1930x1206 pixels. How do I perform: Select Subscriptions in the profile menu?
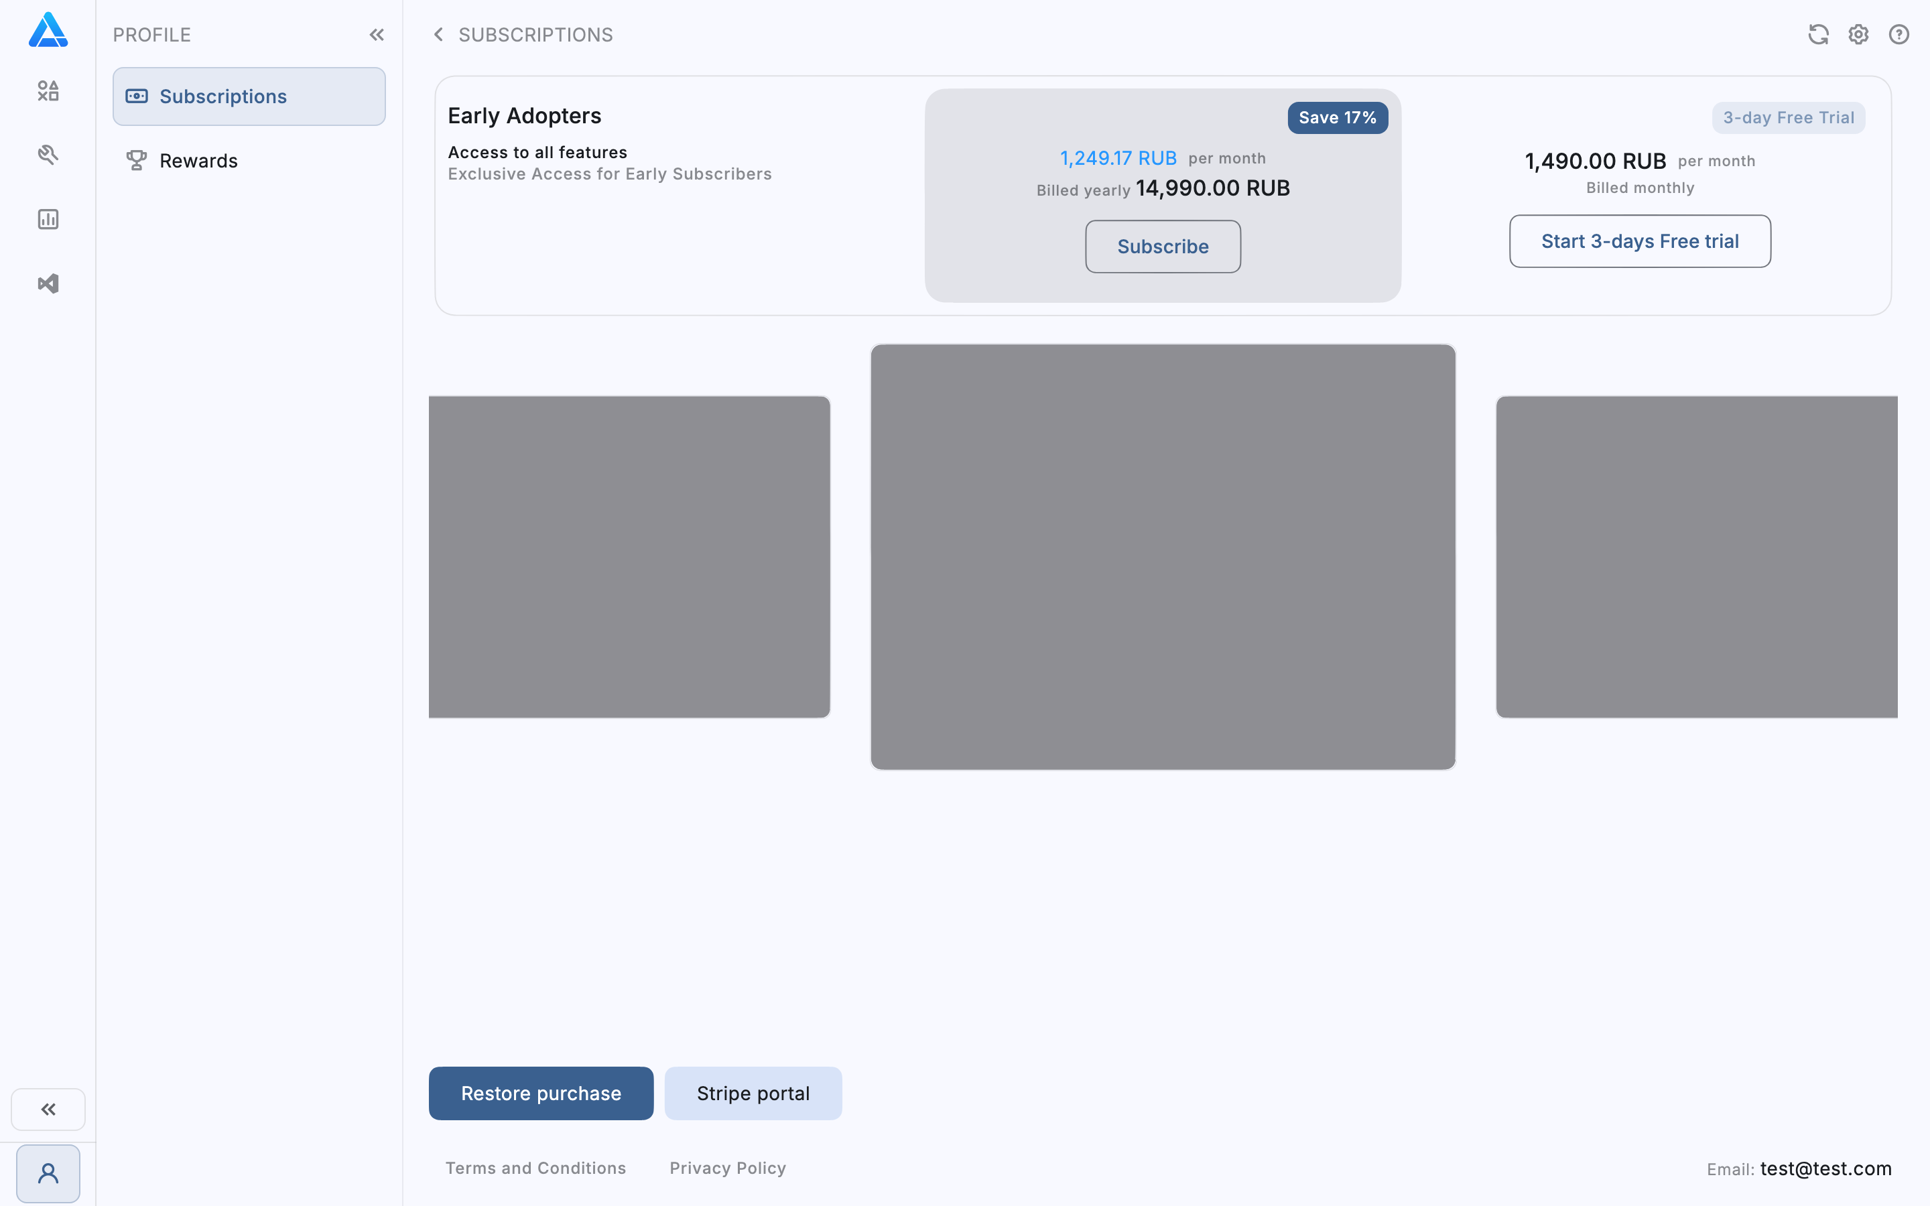pos(249,96)
